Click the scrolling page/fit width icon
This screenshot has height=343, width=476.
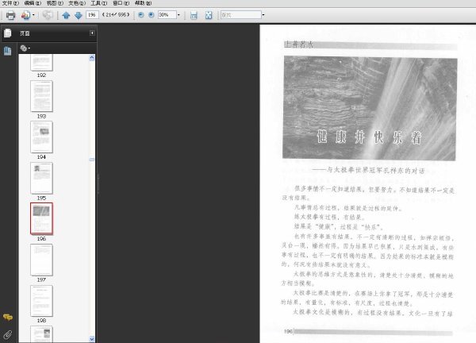(194, 15)
